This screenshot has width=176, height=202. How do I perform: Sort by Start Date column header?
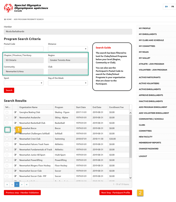pos(81,107)
